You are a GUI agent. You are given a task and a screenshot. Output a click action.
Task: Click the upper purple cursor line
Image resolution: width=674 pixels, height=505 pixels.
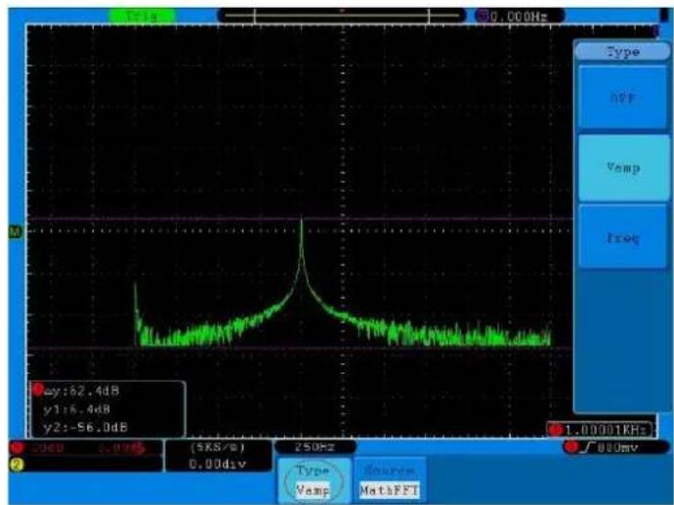point(300,219)
